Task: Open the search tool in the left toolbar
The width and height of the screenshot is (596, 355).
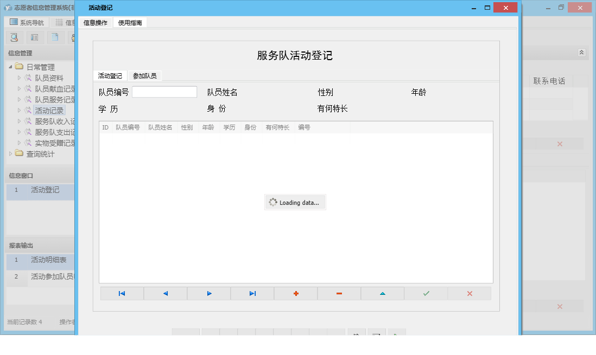Action: pyautogui.click(x=14, y=37)
